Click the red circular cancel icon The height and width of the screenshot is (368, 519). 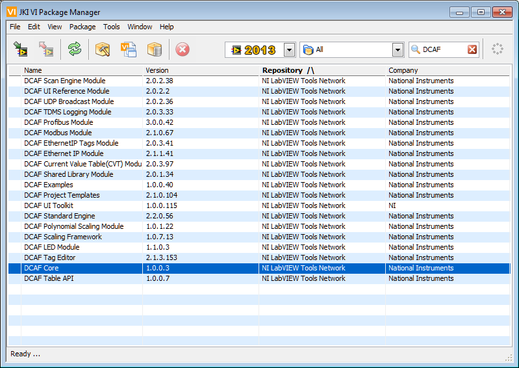click(x=183, y=49)
